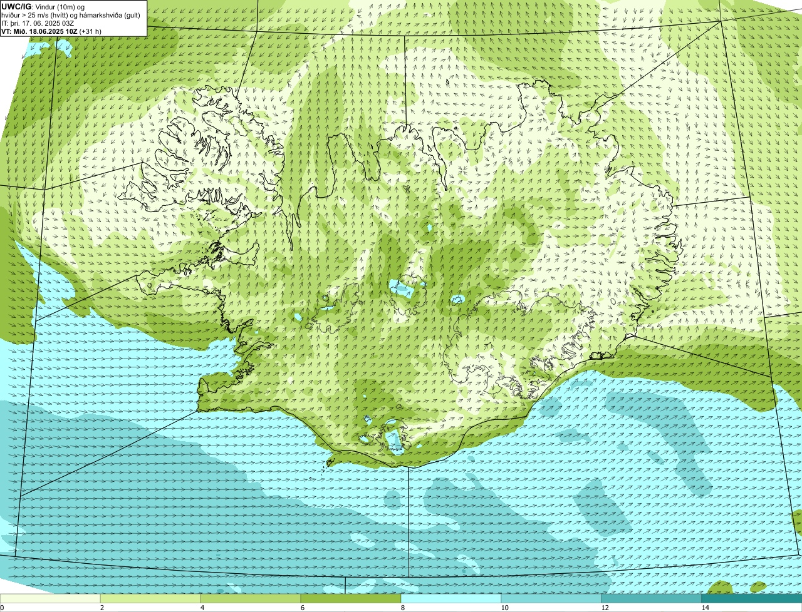Click the legend label '12'

605,608
